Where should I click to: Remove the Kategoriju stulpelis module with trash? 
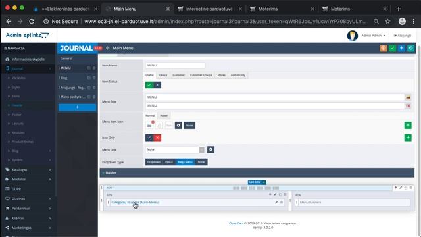pyautogui.click(x=282, y=202)
